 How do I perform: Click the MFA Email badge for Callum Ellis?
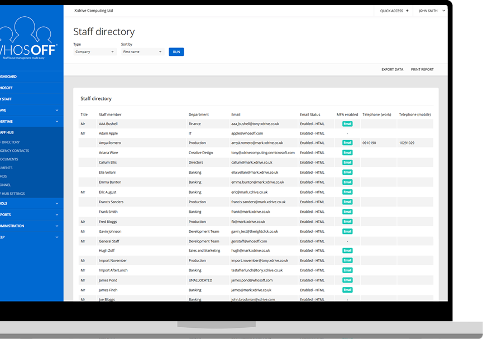(347, 163)
